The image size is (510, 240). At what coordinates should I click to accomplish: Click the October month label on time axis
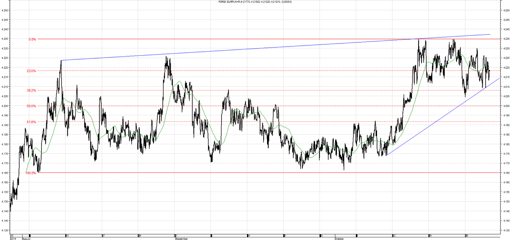[340, 239]
